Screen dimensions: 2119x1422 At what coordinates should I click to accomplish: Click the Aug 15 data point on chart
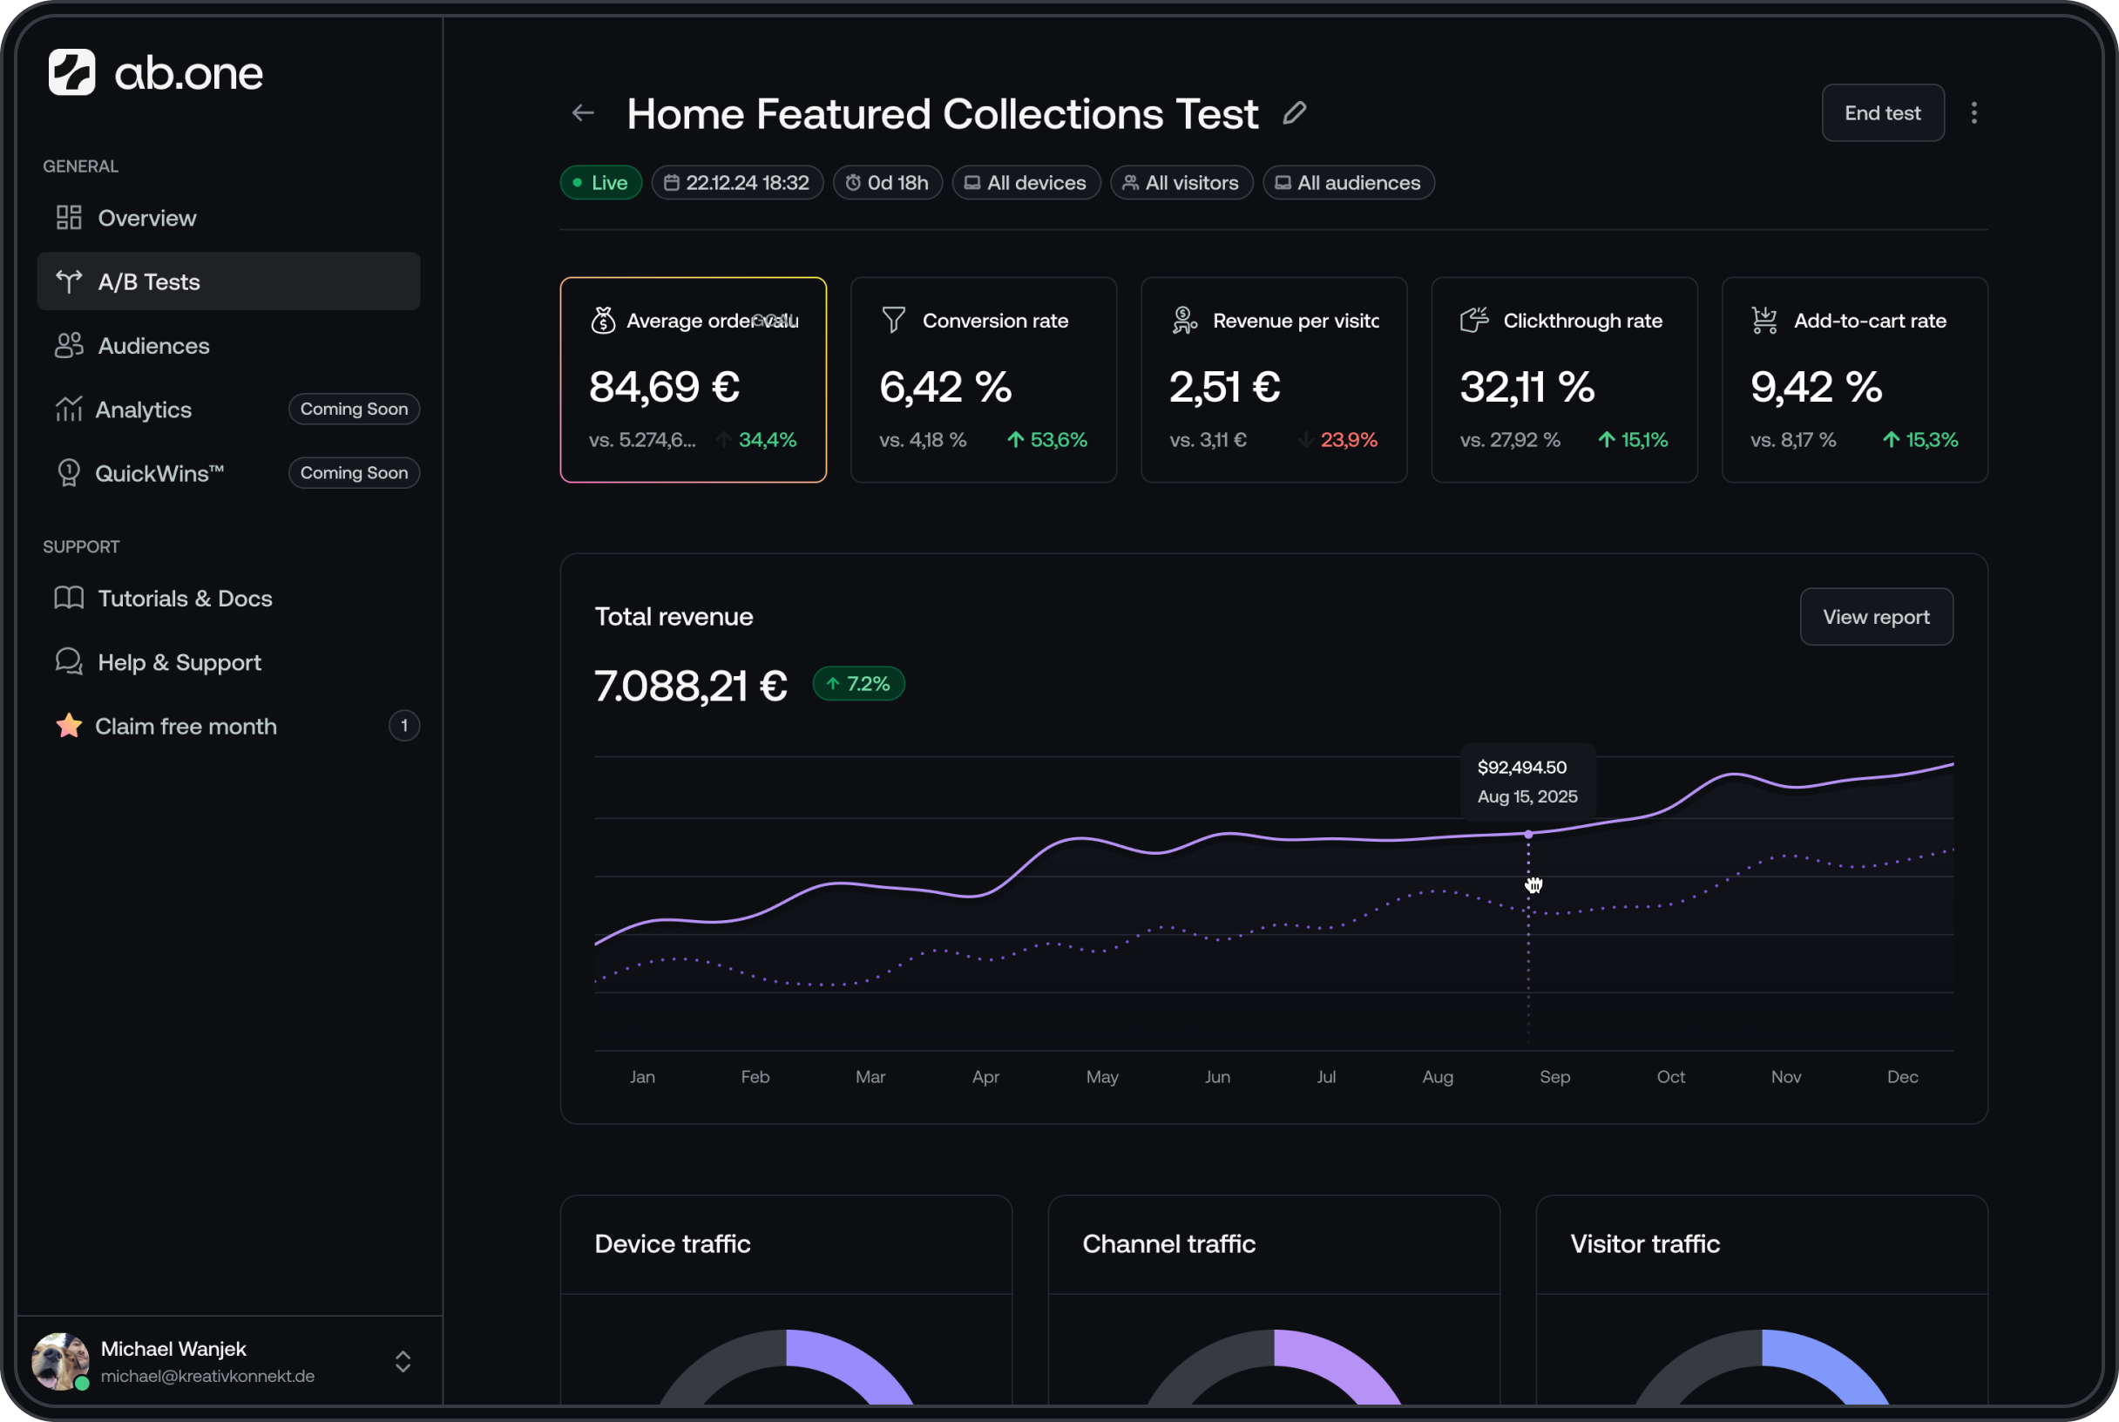click(x=1527, y=835)
